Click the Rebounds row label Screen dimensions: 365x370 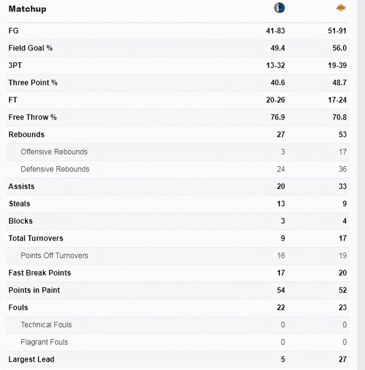point(26,134)
